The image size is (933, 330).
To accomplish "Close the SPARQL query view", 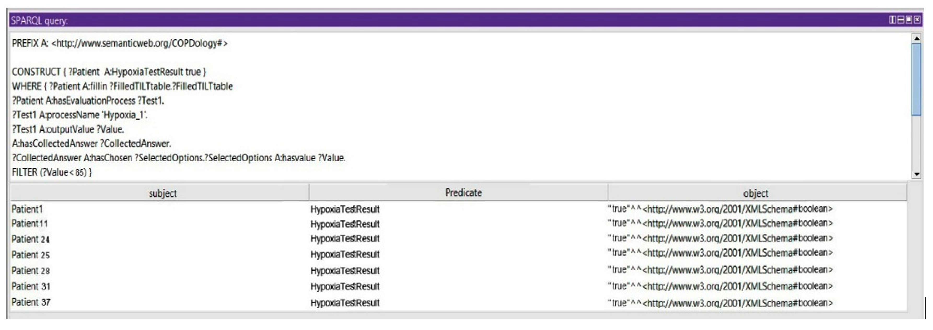I will (x=917, y=20).
